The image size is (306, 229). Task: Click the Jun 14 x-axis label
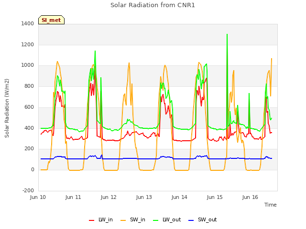pyautogui.click(x=179, y=197)
